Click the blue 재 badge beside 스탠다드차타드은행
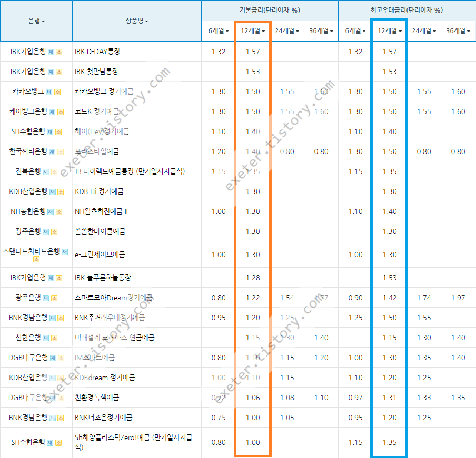Screen dimensions: 476x458 click(x=65, y=252)
